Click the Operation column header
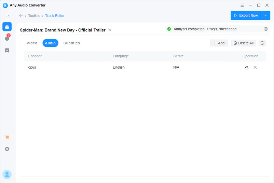274x183 pixels. click(x=250, y=56)
